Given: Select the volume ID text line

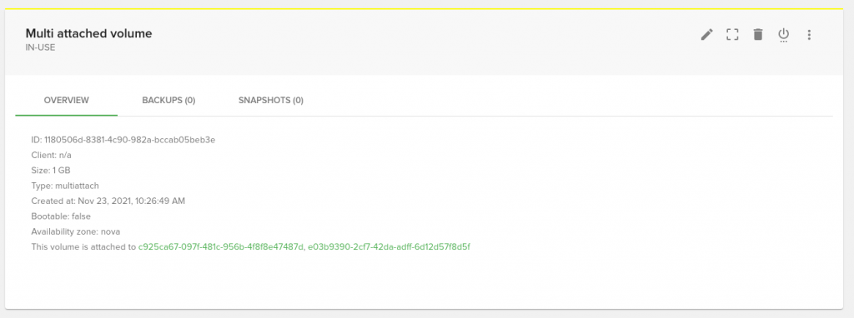Looking at the screenshot, I should 123,140.
